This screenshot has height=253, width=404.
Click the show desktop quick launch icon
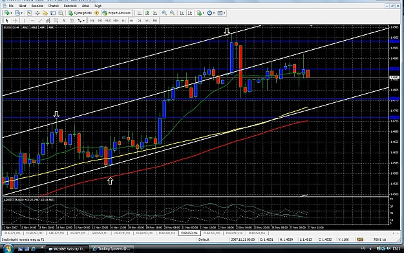coord(20,249)
